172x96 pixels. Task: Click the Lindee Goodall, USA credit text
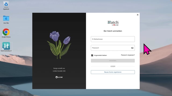[x=59, y=71]
